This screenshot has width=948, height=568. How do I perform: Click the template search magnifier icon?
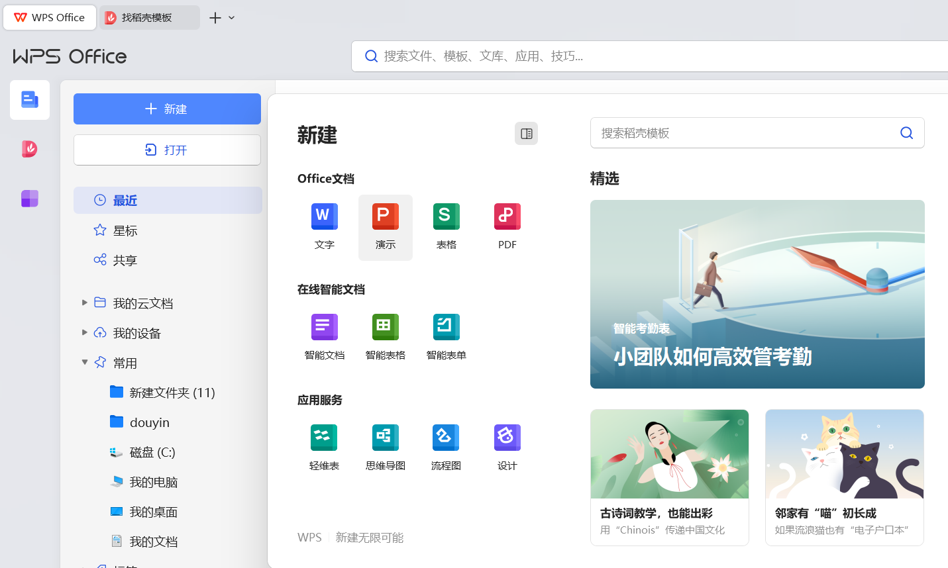[x=907, y=133]
